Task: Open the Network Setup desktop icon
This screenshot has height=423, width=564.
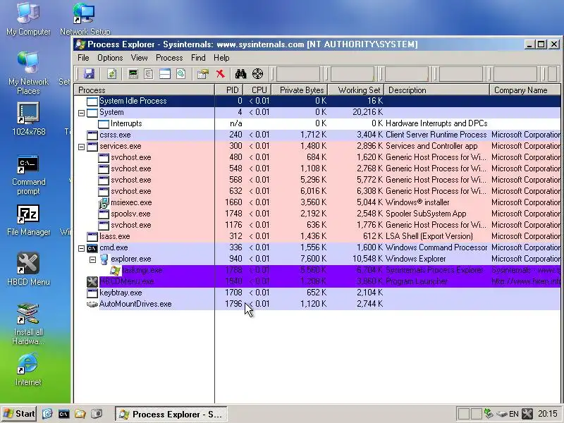Action: [85, 19]
